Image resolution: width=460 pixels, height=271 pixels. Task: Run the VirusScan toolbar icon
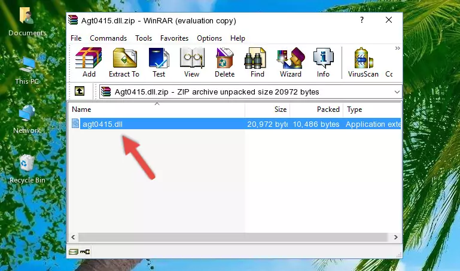[x=363, y=62]
